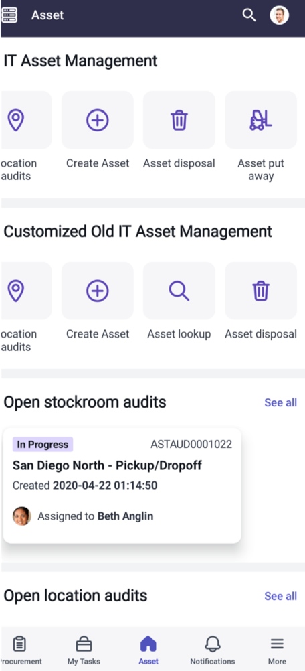This screenshot has height=671, width=305.
Task: Tap the Open stockroom audits heading
Action: tap(84, 402)
